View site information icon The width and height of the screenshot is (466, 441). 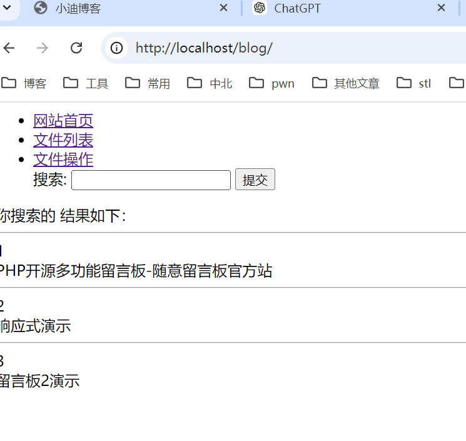tap(116, 48)
